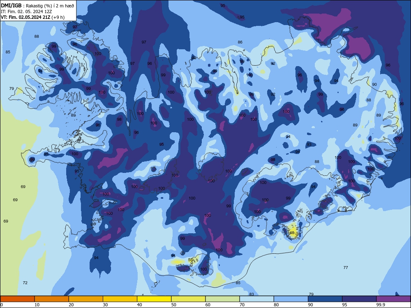The height and width of the screenshot is (308, 411).
Task: Click the '40' legend scale label
Action: (x=139, y=305)
